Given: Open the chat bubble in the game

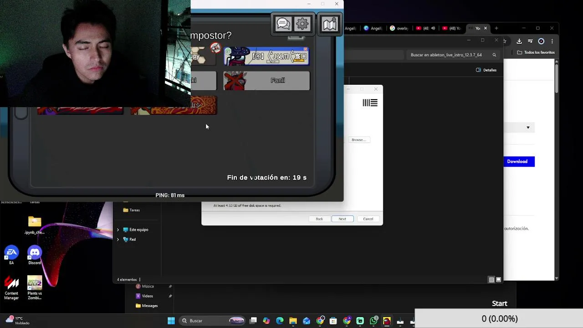Looking at the screenshot, I should 283,24.
